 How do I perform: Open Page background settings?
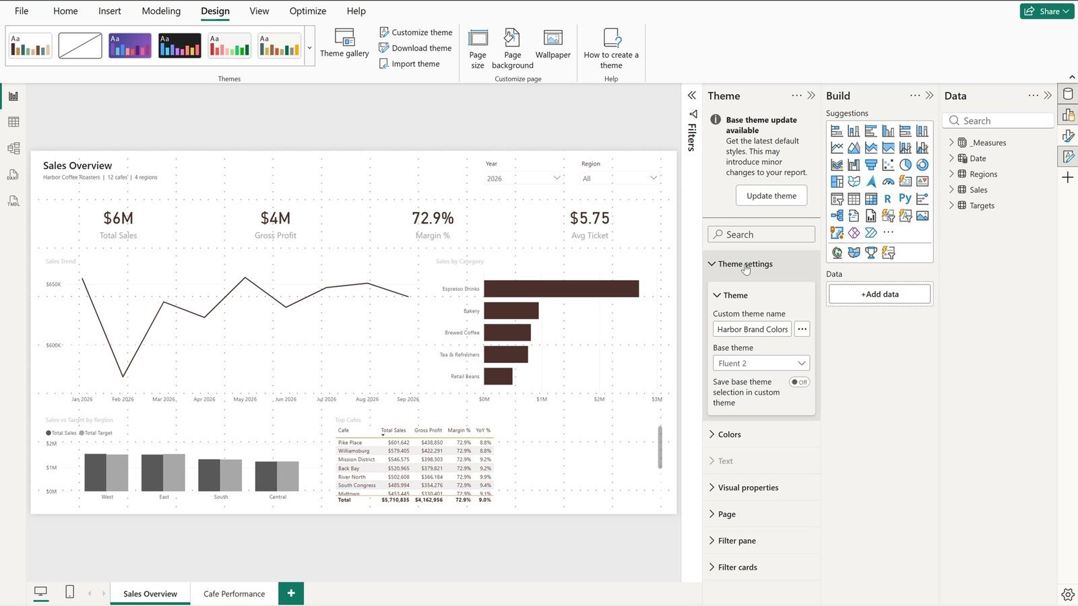click(x=512, y=48)
